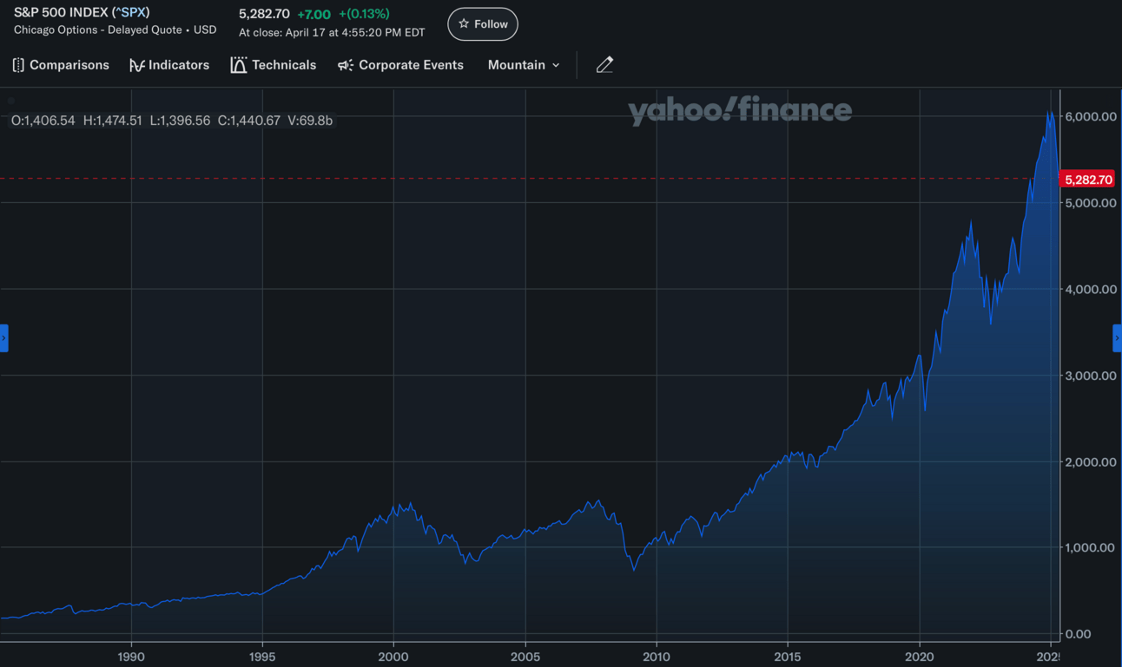Click the Indicators line-chart icon

136,65
